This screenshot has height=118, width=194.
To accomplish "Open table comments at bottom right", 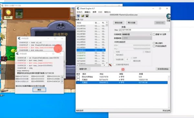I will tap(166, 111).
